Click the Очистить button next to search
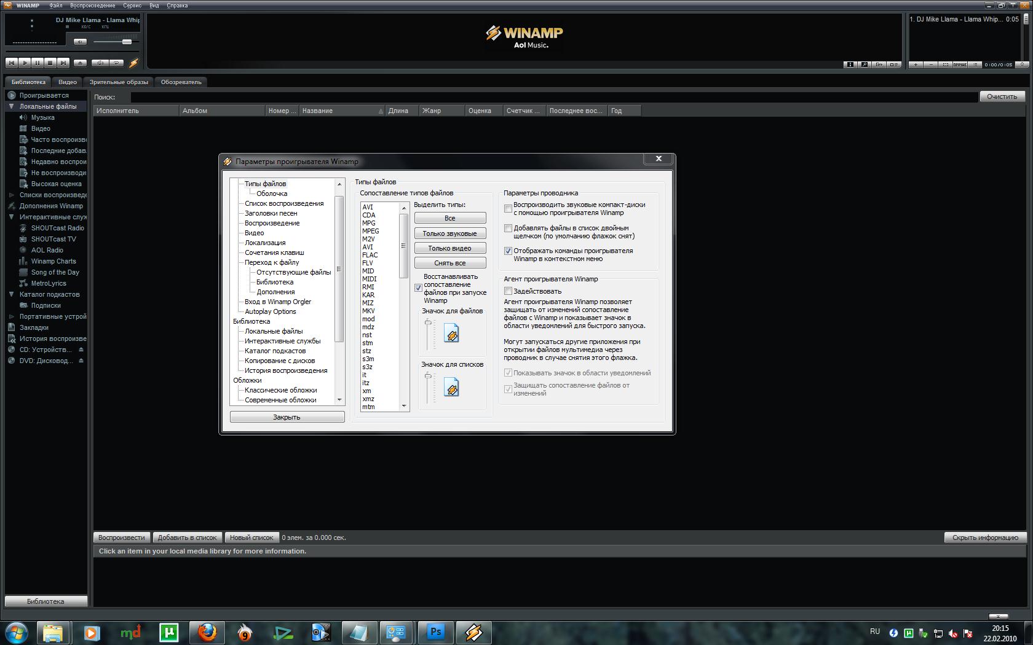Viewport: 1033px width, 645px height. click(x=1002, y=96)
